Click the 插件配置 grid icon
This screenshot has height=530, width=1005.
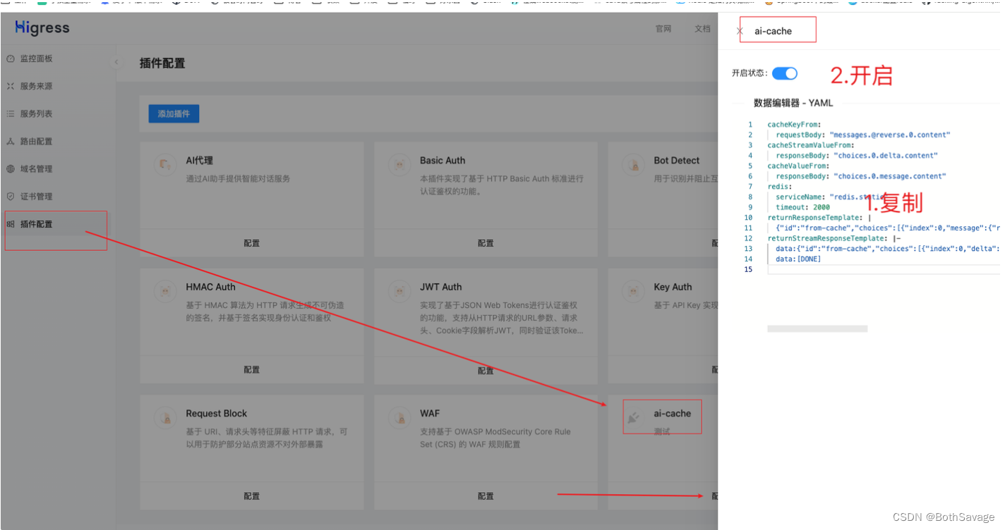coord(11,224)
